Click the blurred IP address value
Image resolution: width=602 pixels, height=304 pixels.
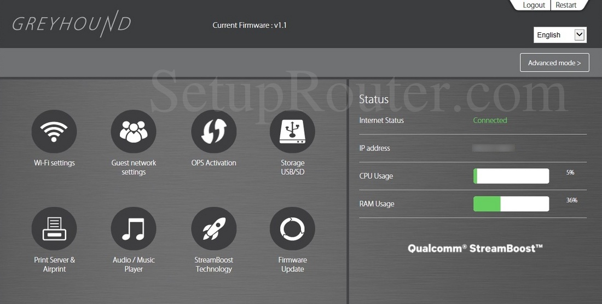click(x=493, y=148)
